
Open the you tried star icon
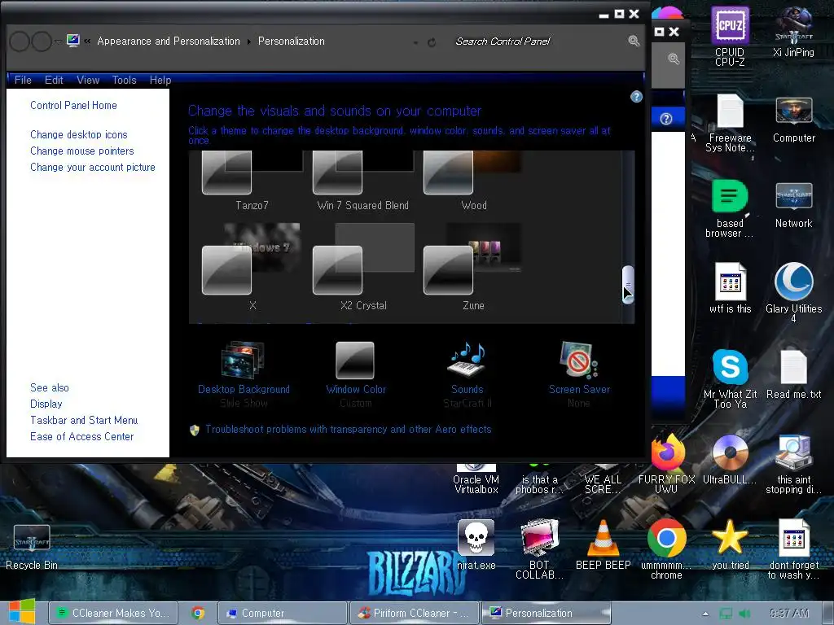(730, 544)
